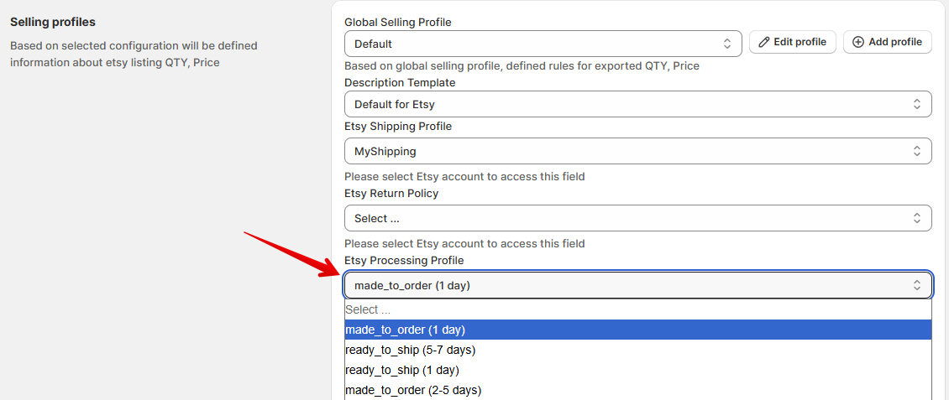Click the Global Selling Profile chevron arrows
The image size is (949, 400).
[727, 44]
